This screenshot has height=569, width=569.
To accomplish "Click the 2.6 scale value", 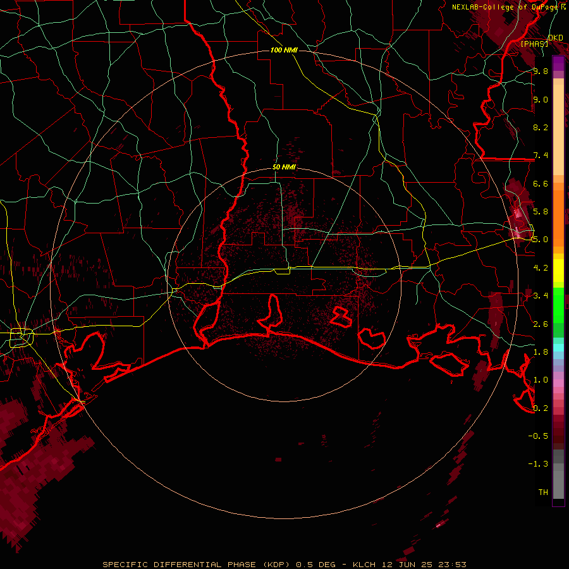I will pyautogui.click(x=541, y=324).
